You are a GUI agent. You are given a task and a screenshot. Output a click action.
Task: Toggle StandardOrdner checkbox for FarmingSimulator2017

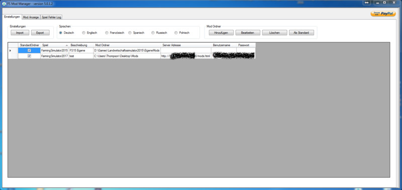coord(29,56)
